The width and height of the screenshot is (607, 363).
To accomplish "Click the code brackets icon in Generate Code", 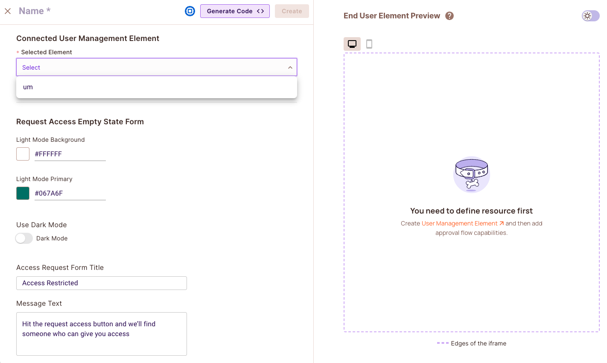I will click(260, 11).
